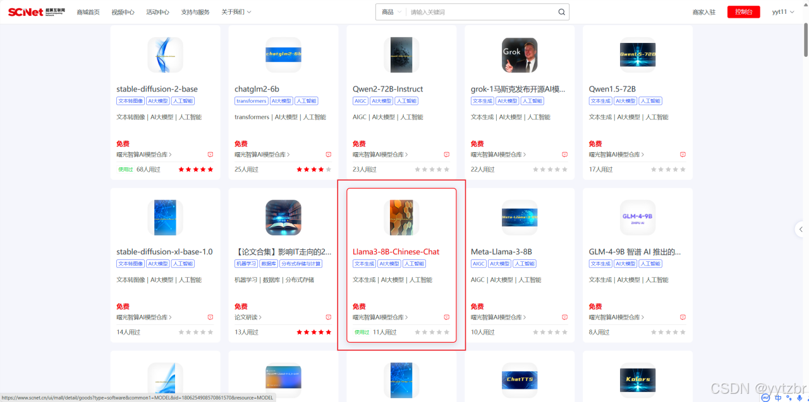Open chat icon on Llama3-8B-Chinese-Chat card

[x=447, y=317]
